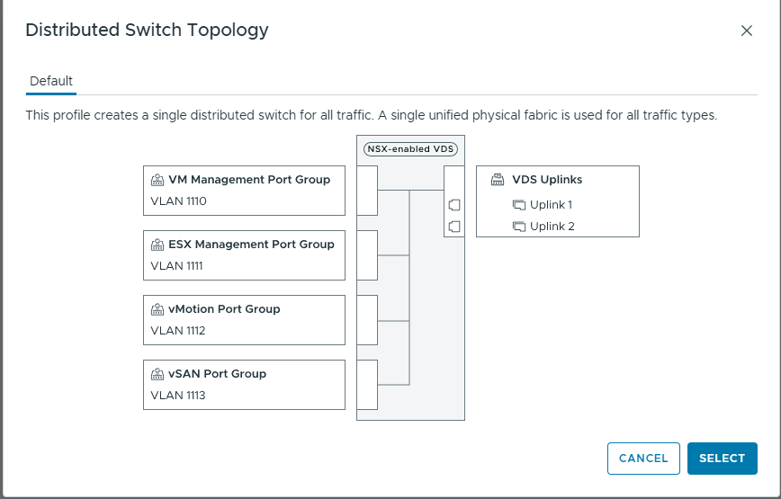Select the VLAN 1110 port group box

click(x=244, y=191)
